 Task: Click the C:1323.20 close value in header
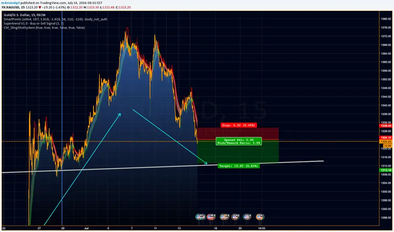tap(123, 7)
